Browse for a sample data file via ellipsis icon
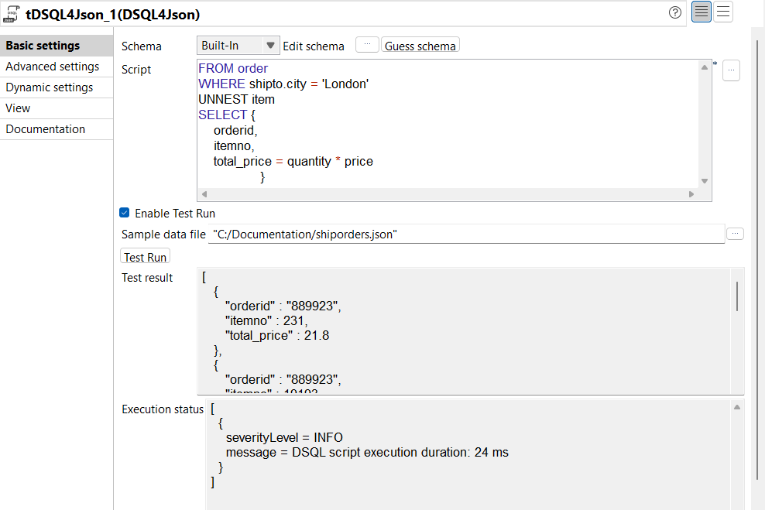This screenshot has height=510, width=765. [734, 233]
